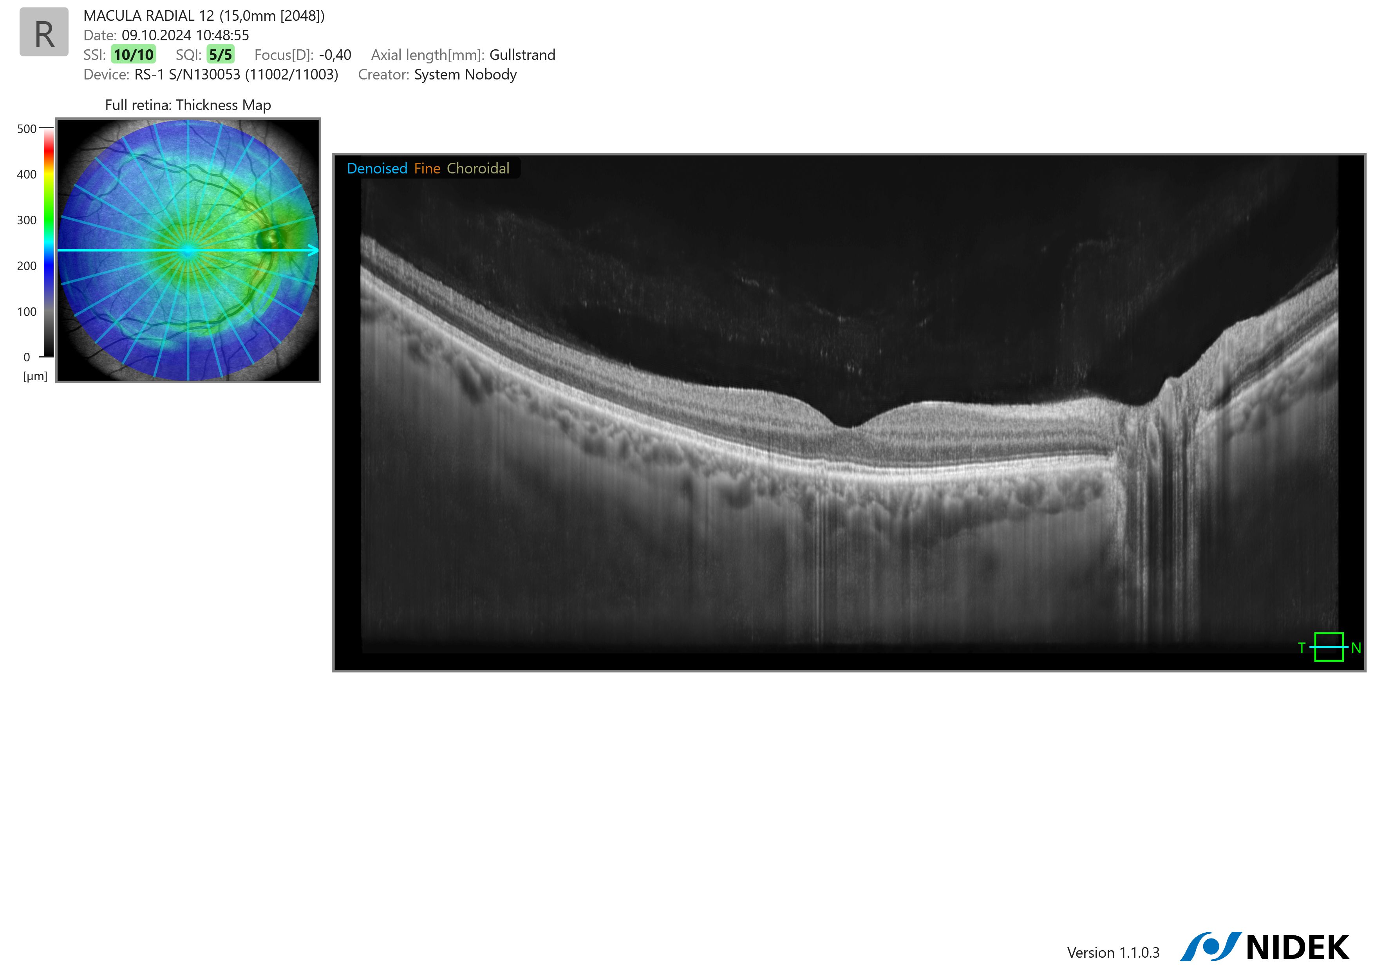
Task: Click the SQI 5/5 quality badge
Action: (220, 55)
